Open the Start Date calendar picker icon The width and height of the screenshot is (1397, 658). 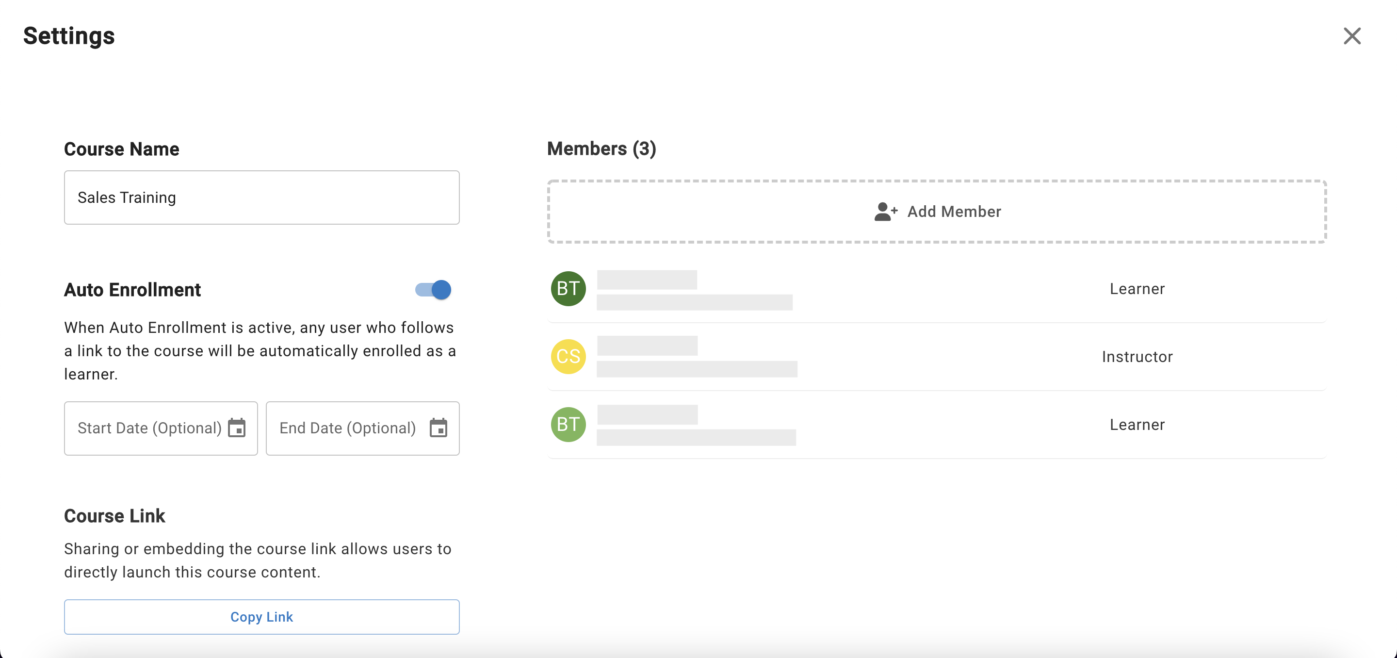tap(236, 428)
